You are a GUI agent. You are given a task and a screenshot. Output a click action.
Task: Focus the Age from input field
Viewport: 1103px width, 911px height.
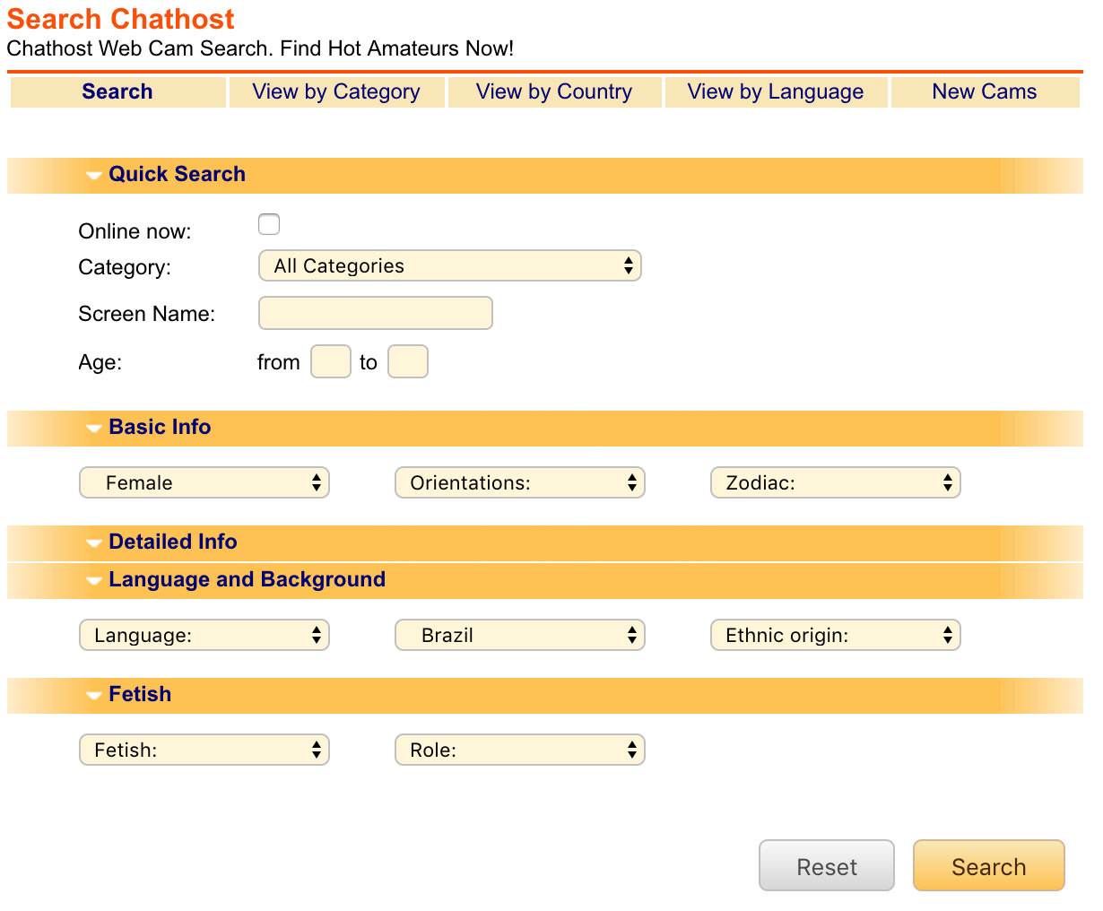coord(331,361)
